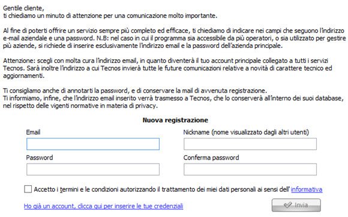This screenshot has width=348, height=217.
Task: Click the Nickname (nome visualizzato) label
Action: (x=246, y=132)
